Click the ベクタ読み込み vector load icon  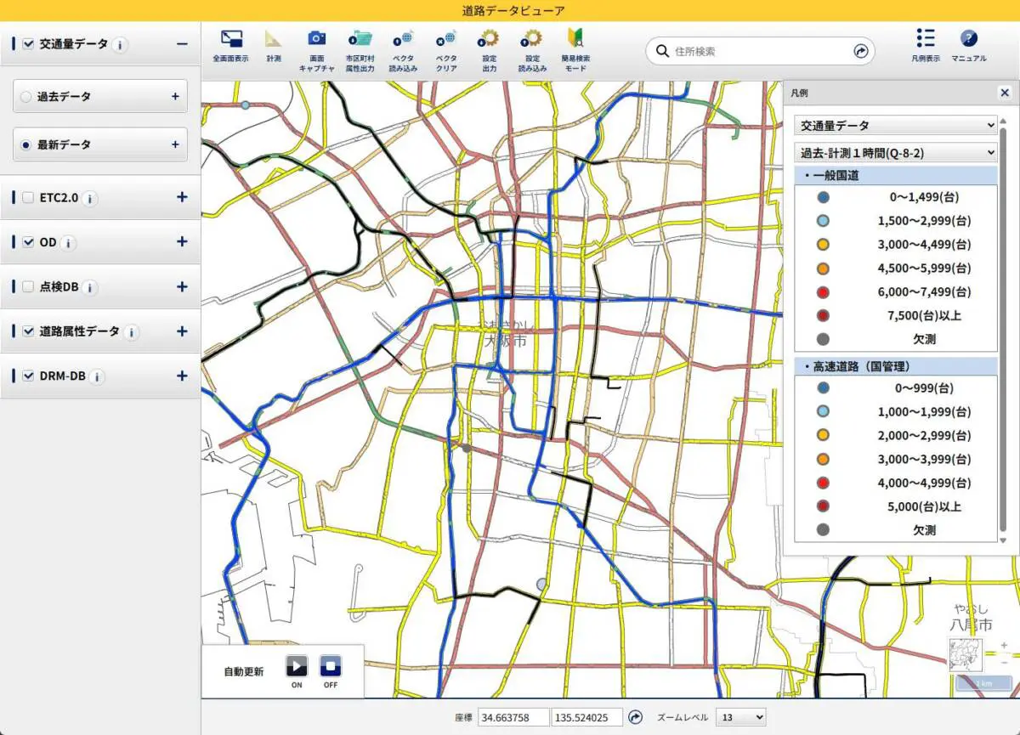click(x=403, y=38)
